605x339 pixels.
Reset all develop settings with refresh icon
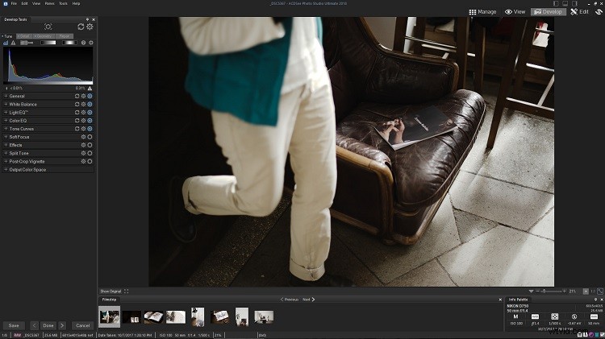coord(81,27)
